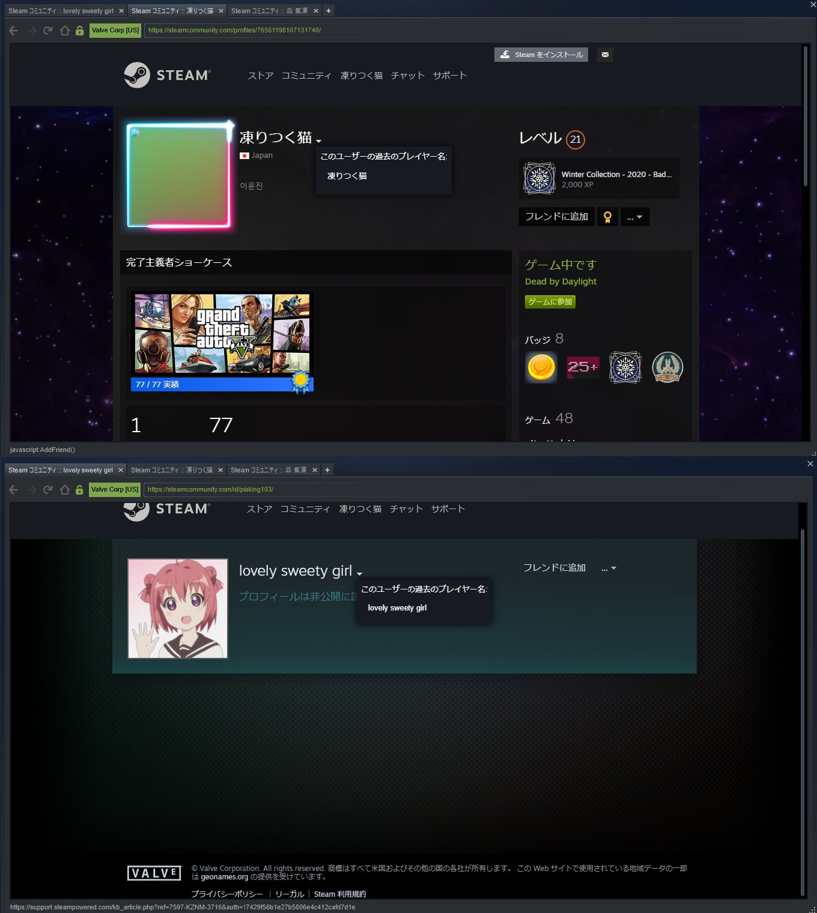Click the address bar in the bottom window
The height and width of the screenshot is (913, 817).
475,489
